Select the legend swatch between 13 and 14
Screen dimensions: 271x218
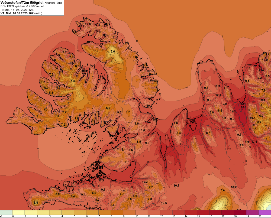(179, 212)
